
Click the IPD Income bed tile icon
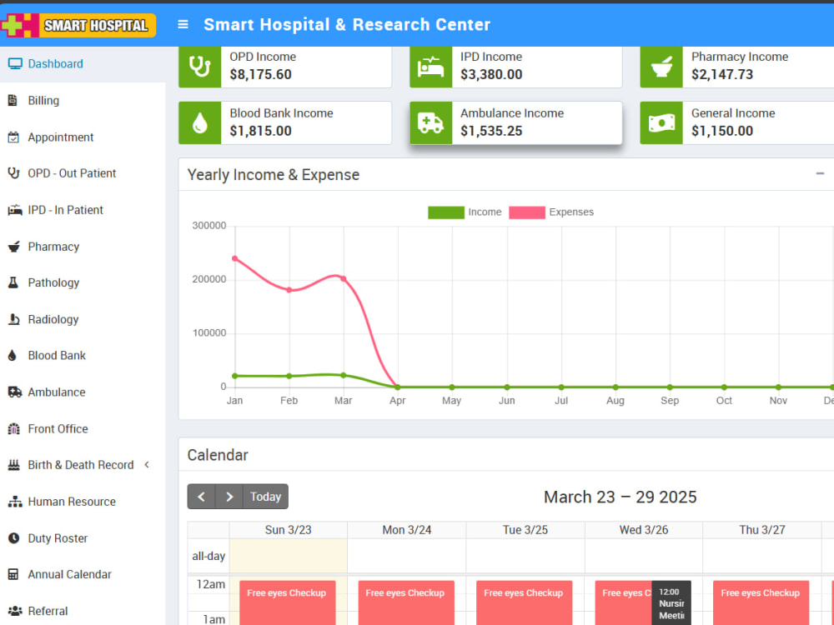click(431, 67)
